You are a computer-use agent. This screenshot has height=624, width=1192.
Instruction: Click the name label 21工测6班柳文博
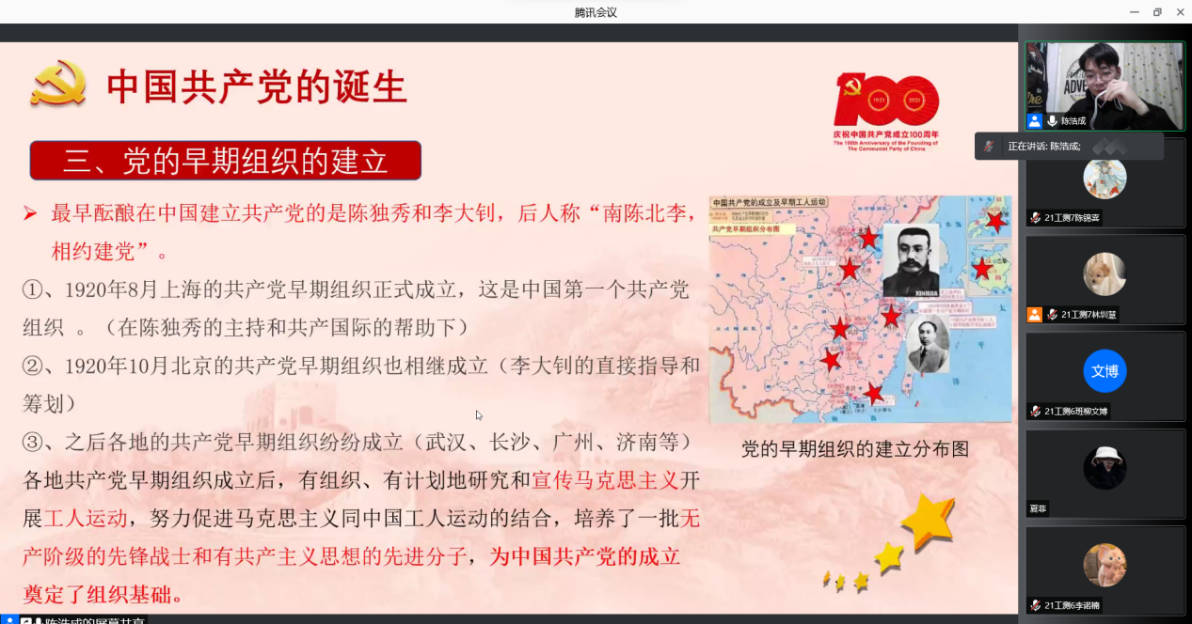(1076, 412)
